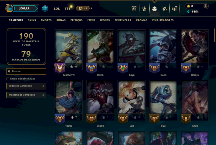Switch to the Skins tab

click(32, 20)
